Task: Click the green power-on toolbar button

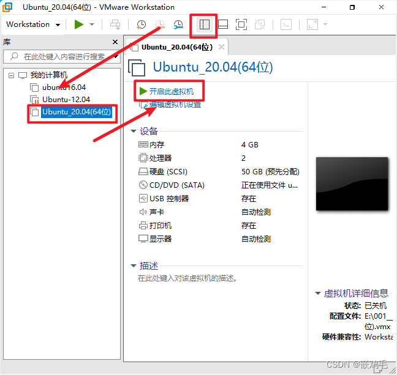Action: coord(79,24)
